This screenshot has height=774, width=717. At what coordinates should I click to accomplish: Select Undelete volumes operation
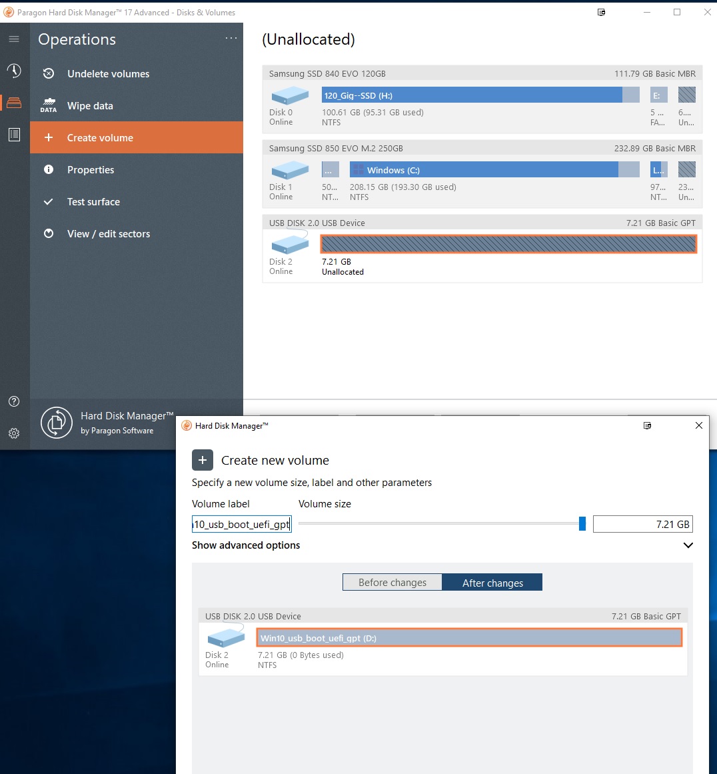click(x=136, y=73)
